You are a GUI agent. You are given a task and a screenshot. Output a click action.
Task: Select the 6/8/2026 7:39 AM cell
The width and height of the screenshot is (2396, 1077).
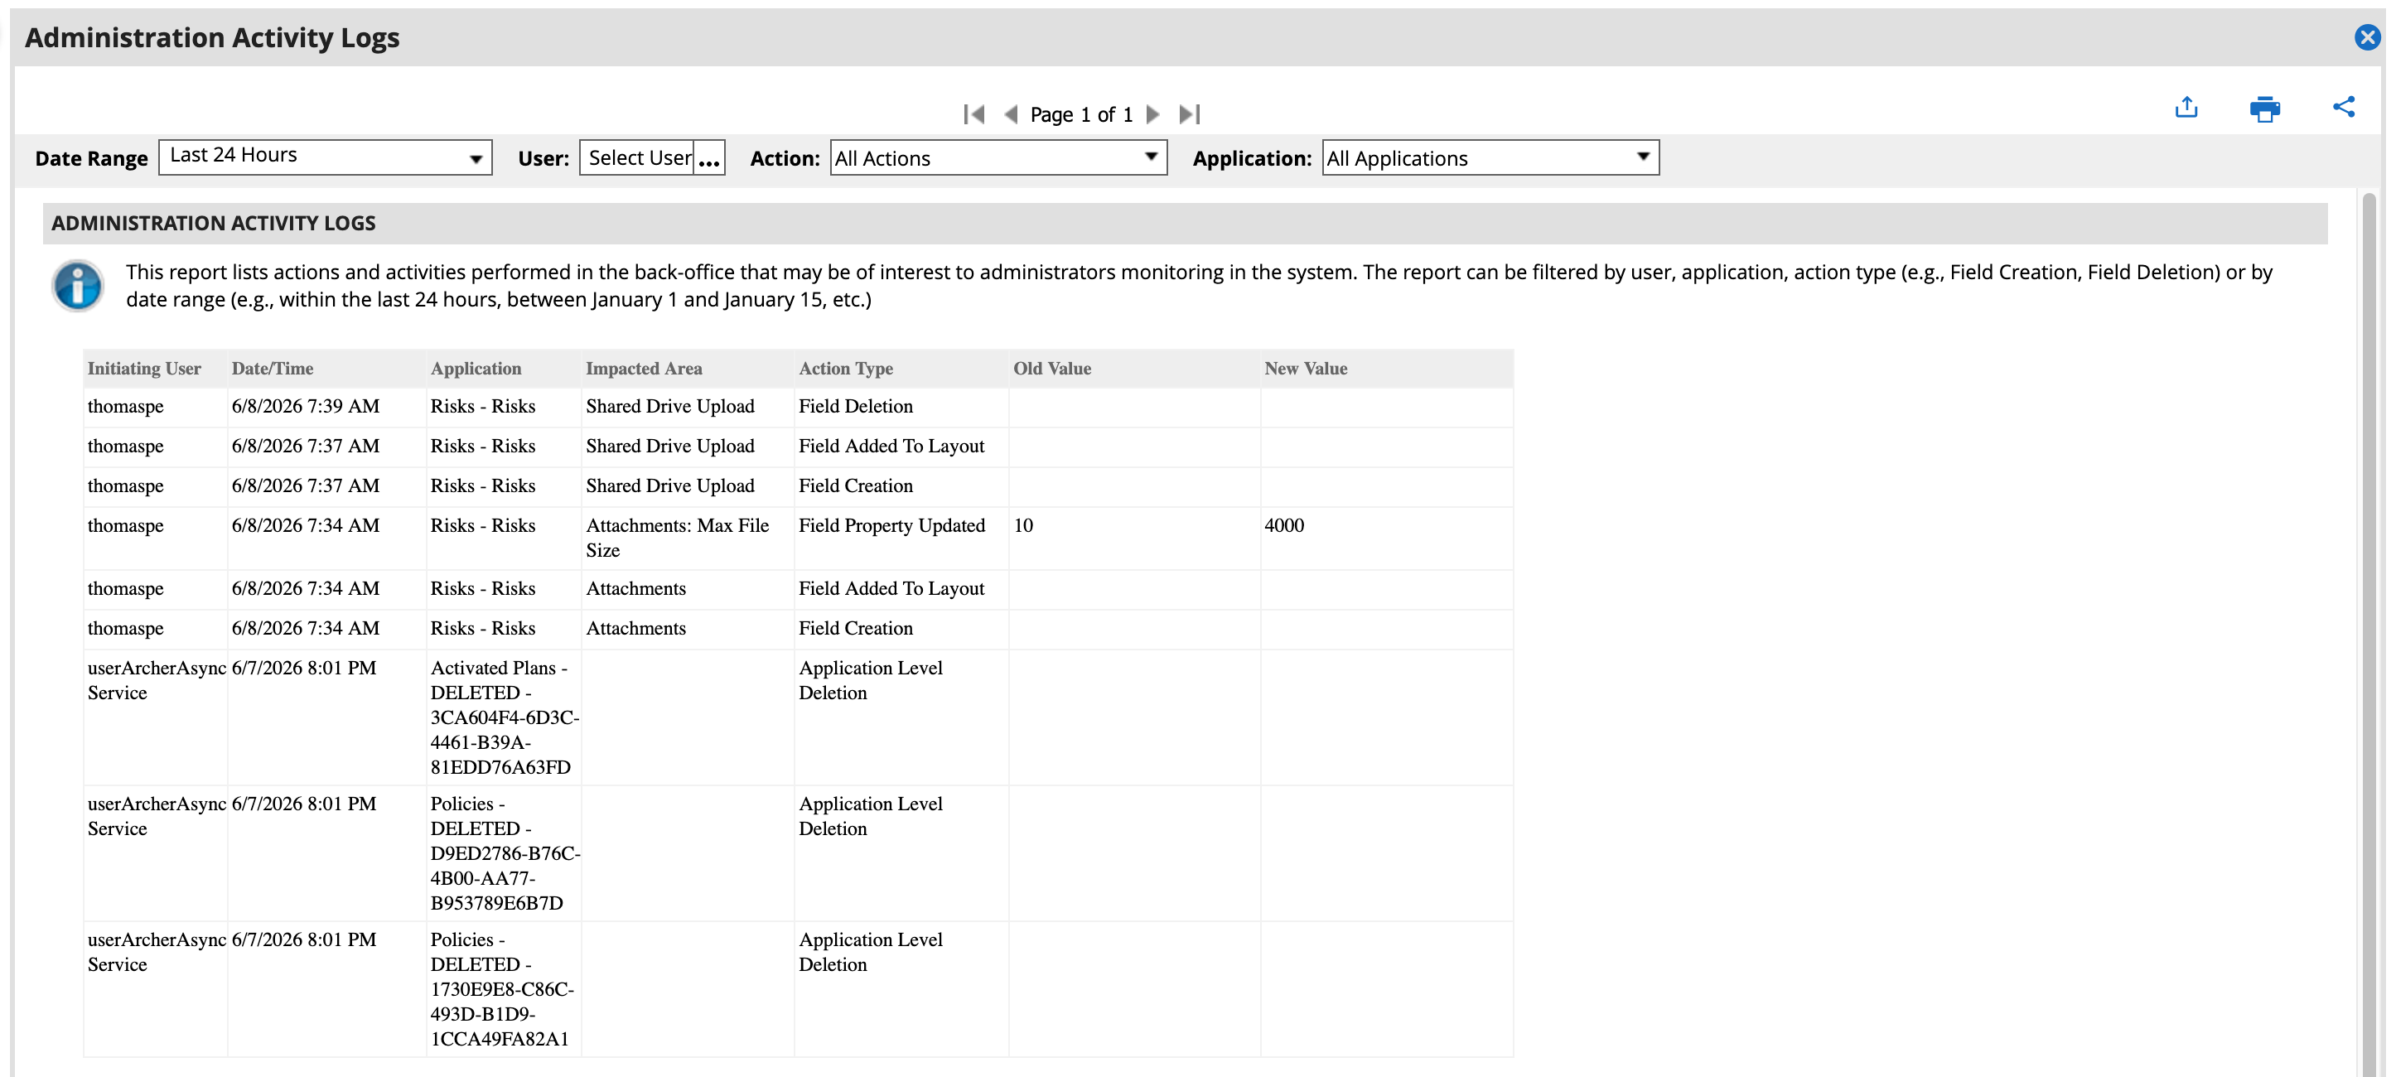[x=326, y=408]
